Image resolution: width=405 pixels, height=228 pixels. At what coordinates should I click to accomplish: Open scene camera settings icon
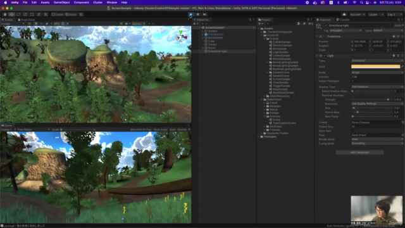pos(127,24)
